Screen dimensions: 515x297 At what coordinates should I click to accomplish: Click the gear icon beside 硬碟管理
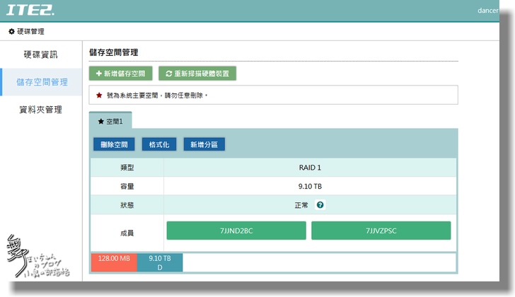coord(11,32)
